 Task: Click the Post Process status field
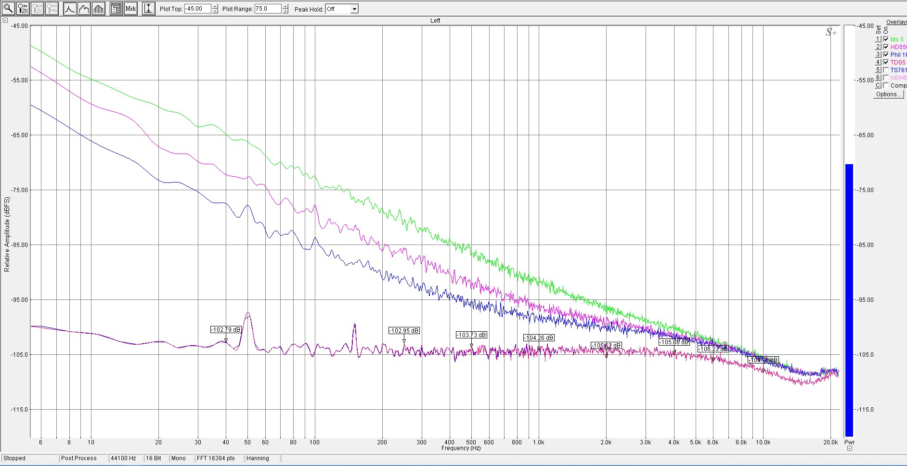83,458
